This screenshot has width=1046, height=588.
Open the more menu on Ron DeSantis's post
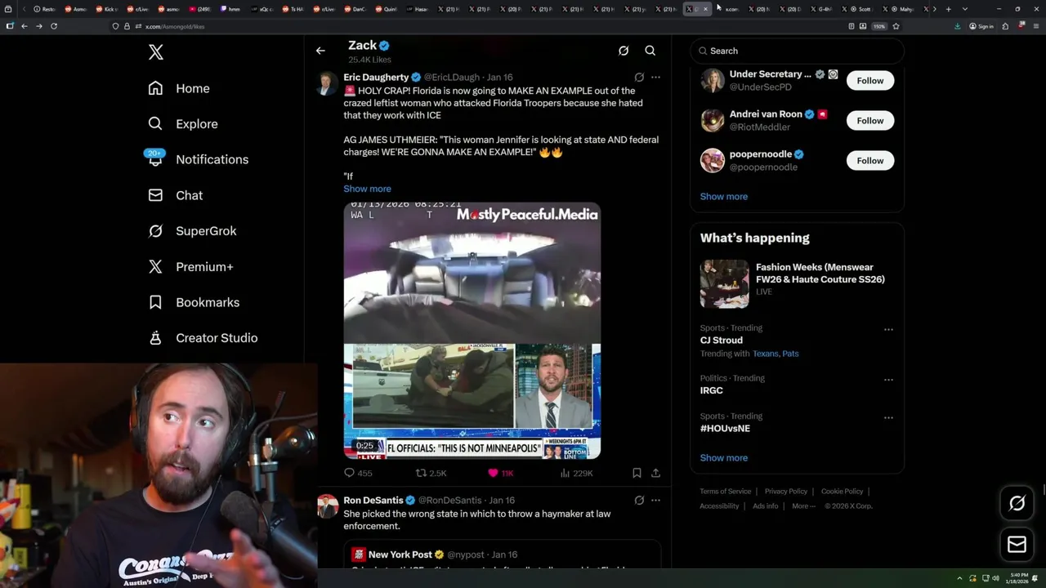655,501
